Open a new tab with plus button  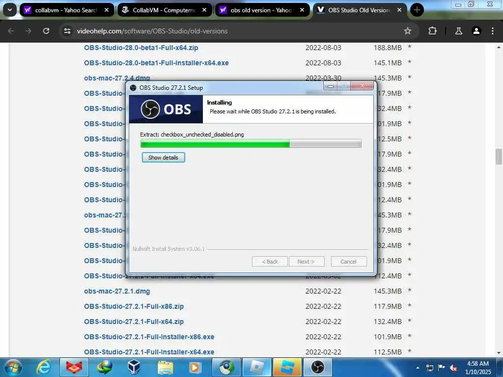pos(417,10)
